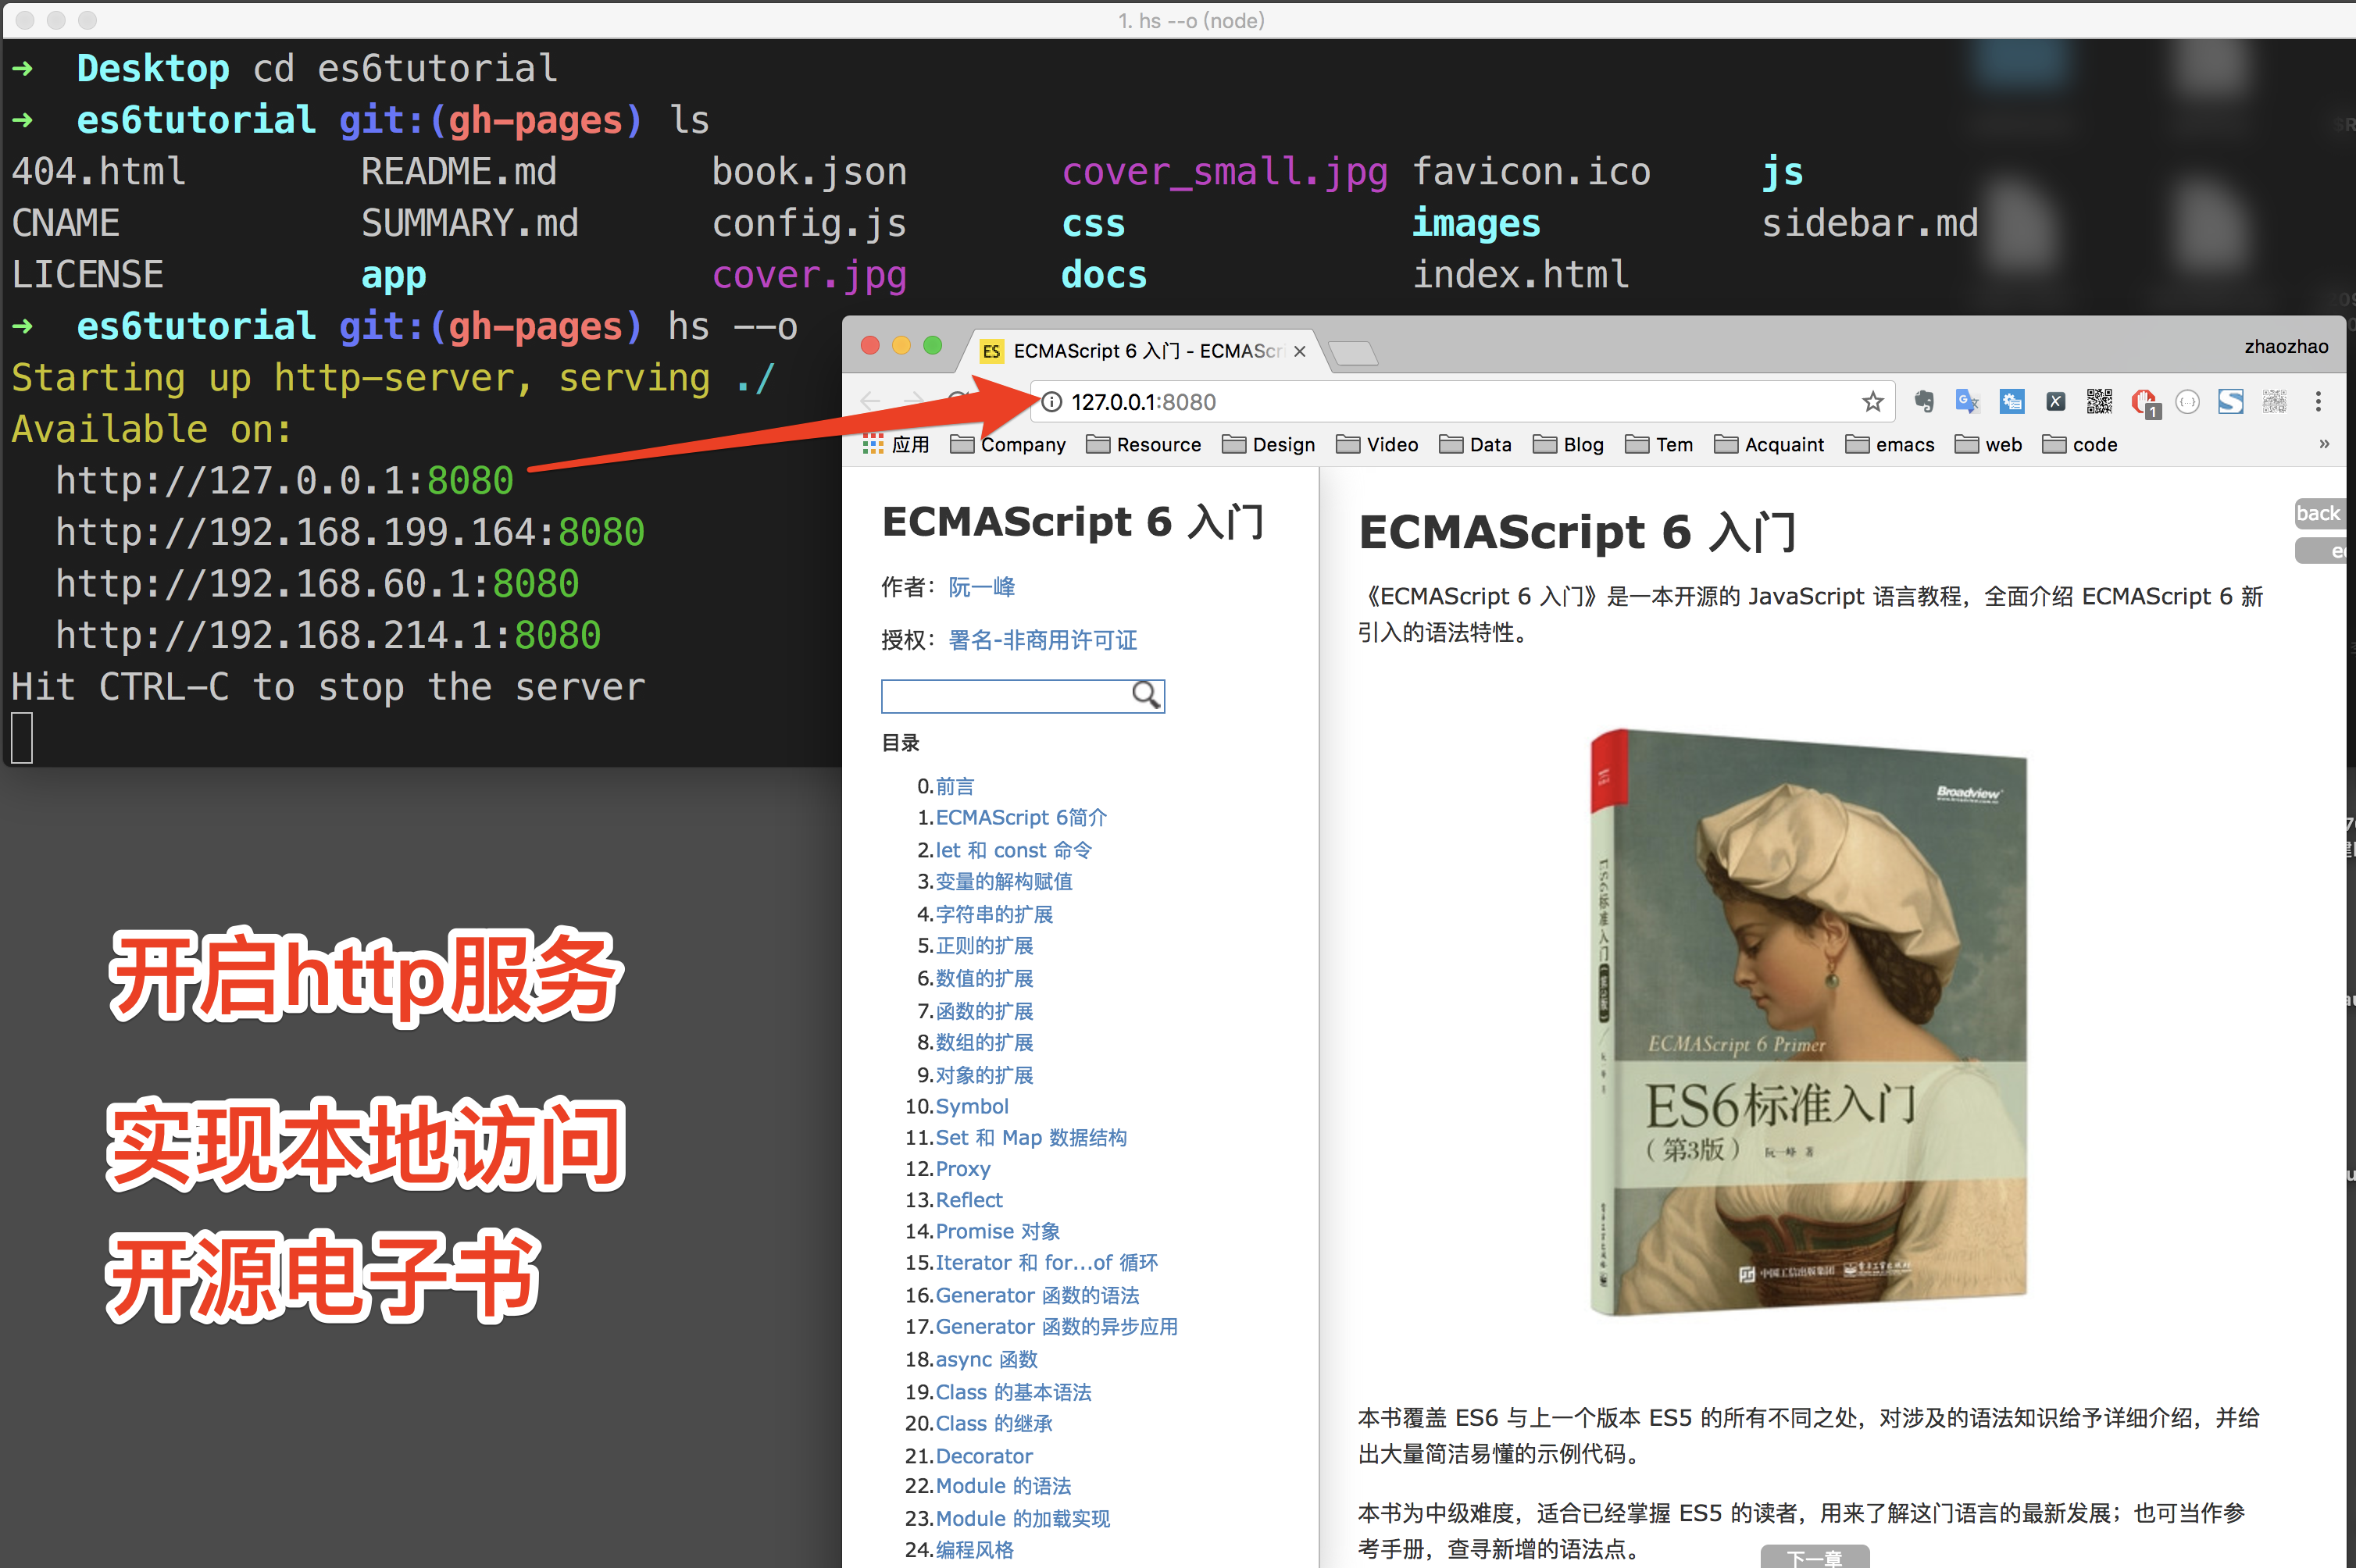2356x1568 pixels.
Task: Click the site info icon beside 127.0.0.1:8080
Action: click(x=1051, y=402)
